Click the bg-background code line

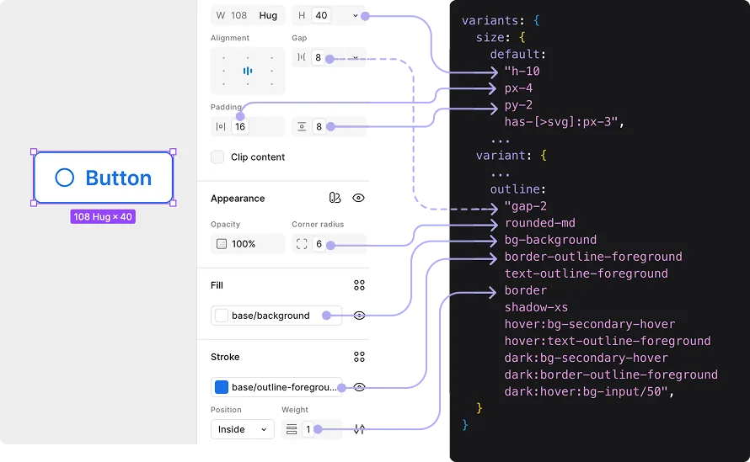[550, 240]
